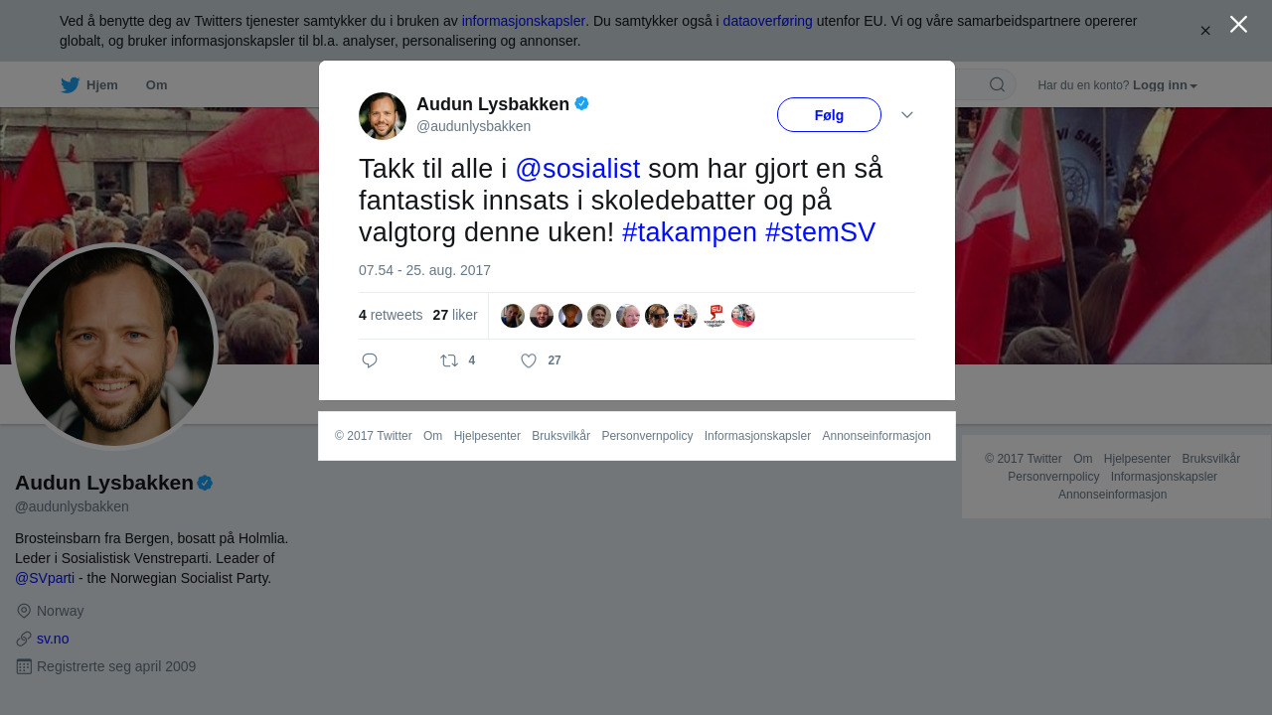Expand the tweet options chevron menu
1272x715 pixels.
[x=907, y=115]
